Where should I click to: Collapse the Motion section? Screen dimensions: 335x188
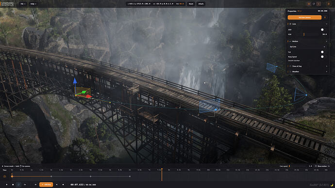pos(326,41)
